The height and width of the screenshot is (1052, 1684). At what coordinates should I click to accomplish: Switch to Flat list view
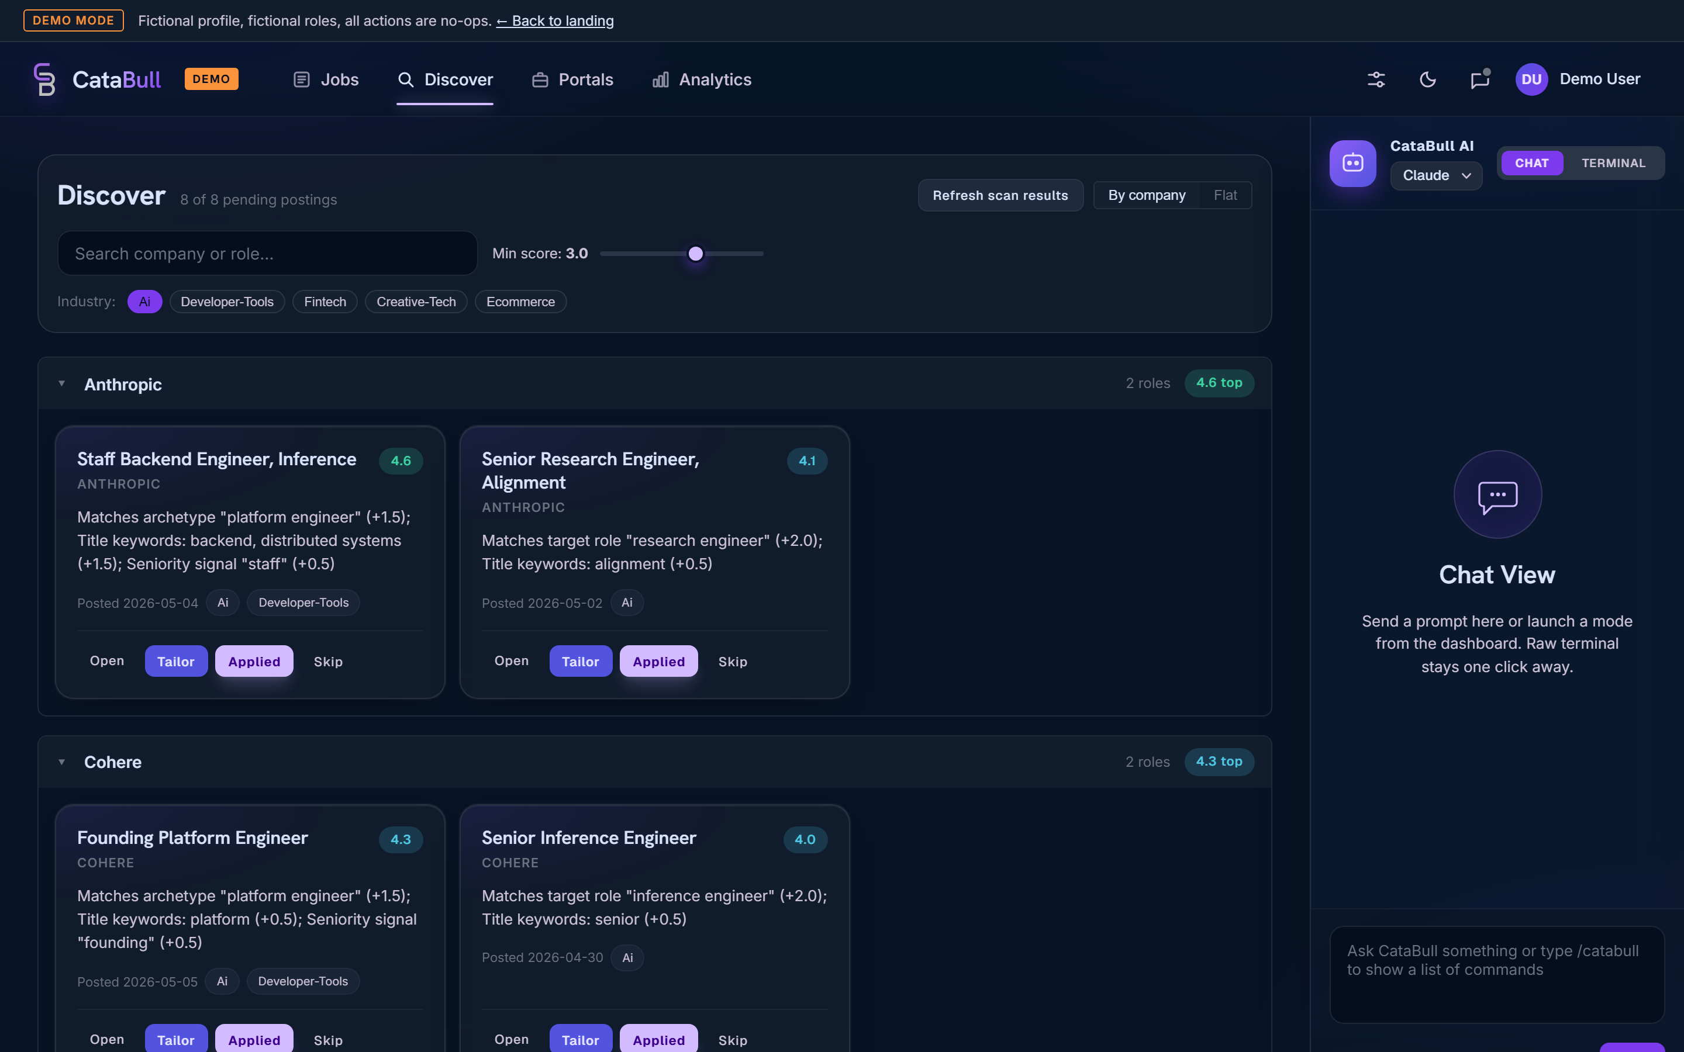tap(1225, 196)
